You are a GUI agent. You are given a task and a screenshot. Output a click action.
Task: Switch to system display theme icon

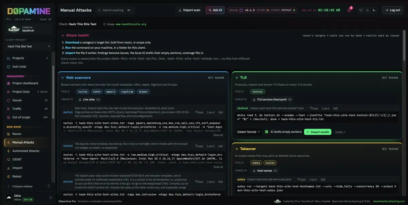pos(361,10)
